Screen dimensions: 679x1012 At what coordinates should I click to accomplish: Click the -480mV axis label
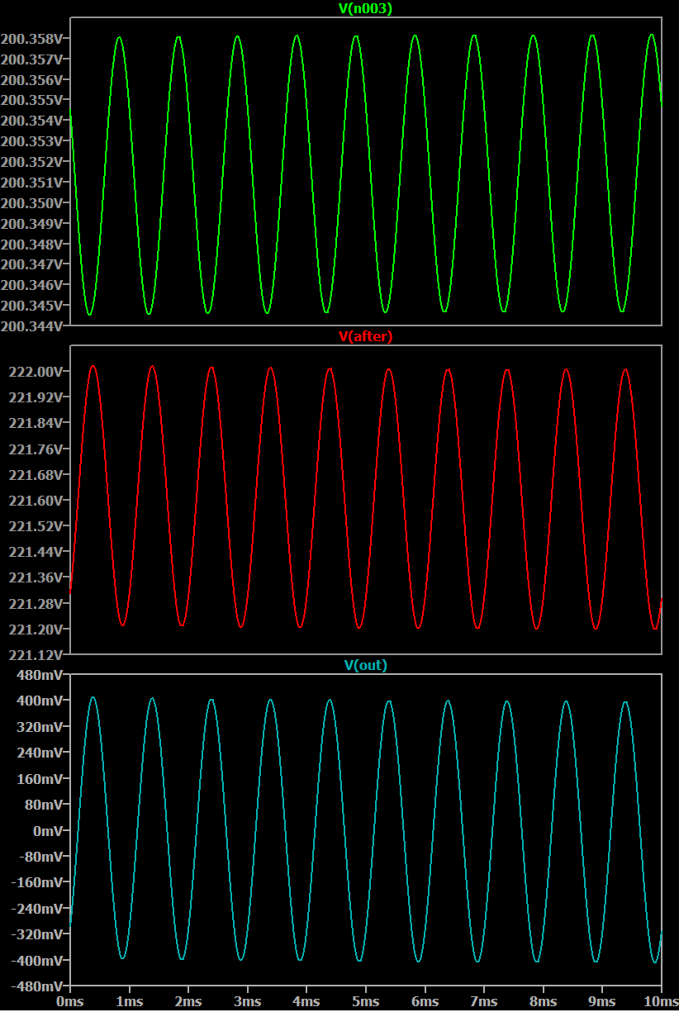[39, 986]
